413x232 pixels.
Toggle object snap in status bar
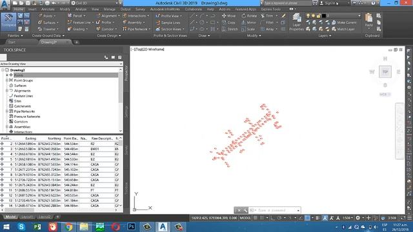[x=307, y=218]
